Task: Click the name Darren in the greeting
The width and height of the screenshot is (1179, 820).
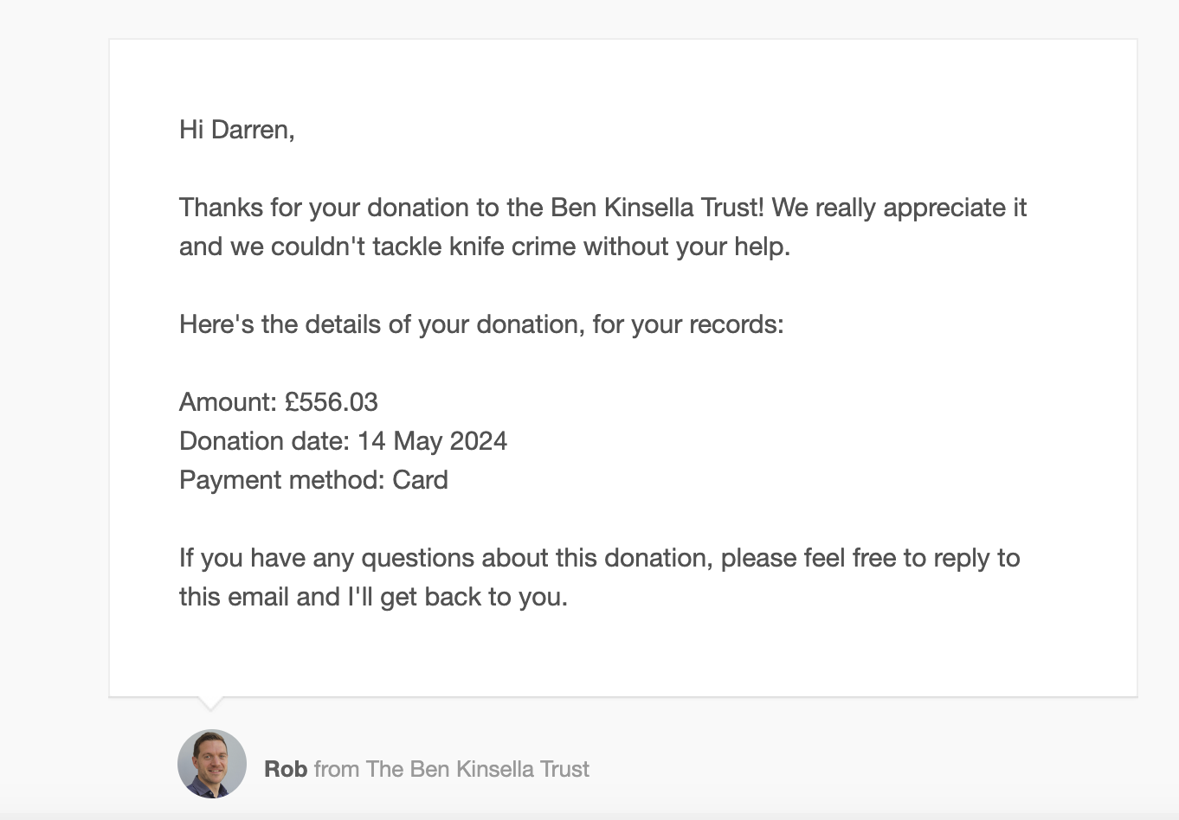Action: (x=250, y=130)
